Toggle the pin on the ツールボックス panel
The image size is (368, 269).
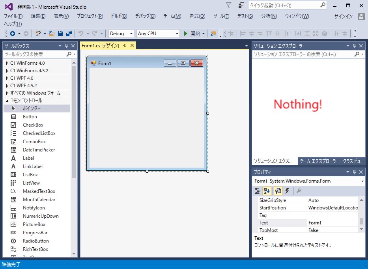tap(66, 46)
